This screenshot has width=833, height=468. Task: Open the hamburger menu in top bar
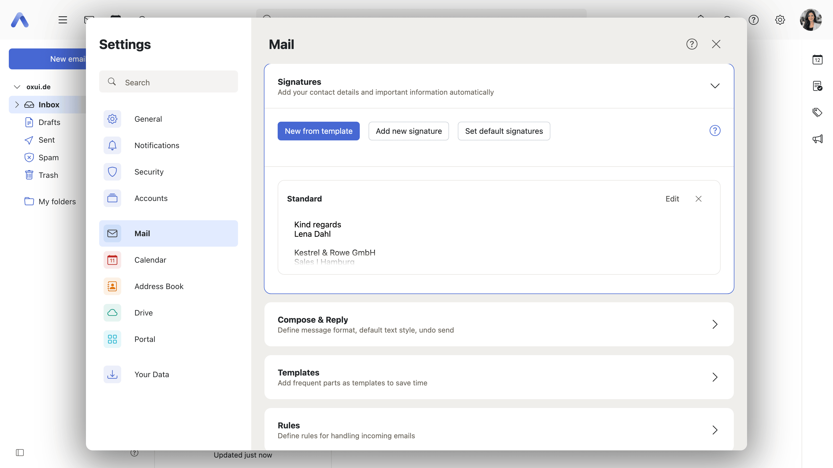coord(63,20)
